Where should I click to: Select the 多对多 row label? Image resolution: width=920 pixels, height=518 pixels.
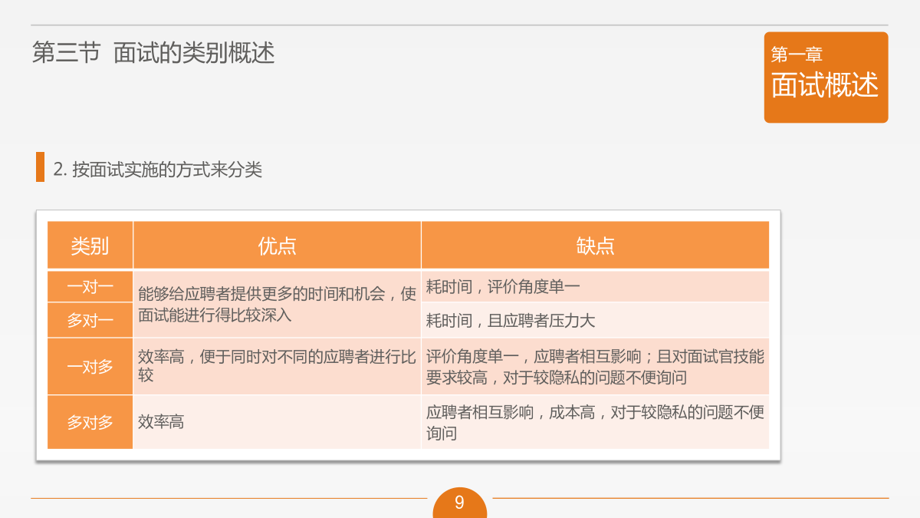click(90, 422)
